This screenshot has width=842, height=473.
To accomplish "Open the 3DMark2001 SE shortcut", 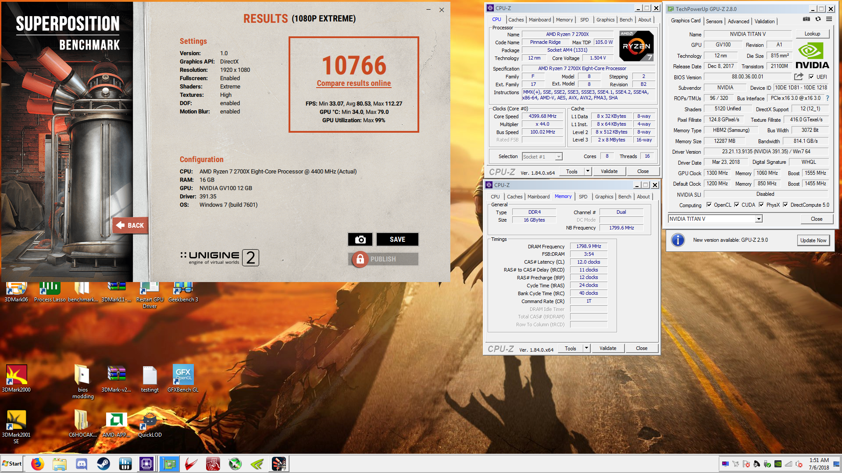I will pyautogui.click(x=16, y=427).
